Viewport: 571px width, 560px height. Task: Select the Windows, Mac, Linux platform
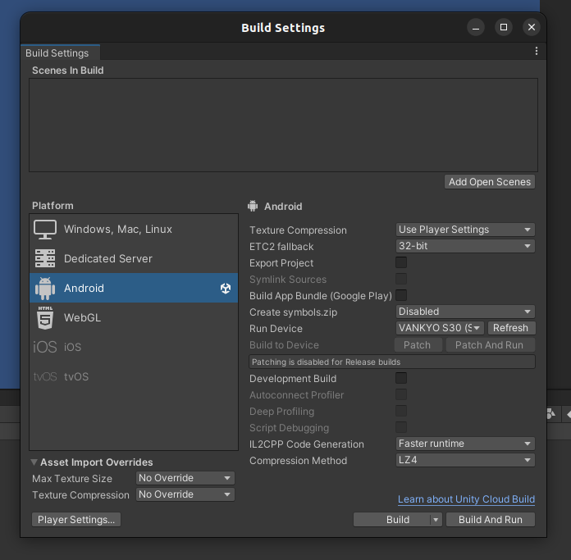pos(134,230)
